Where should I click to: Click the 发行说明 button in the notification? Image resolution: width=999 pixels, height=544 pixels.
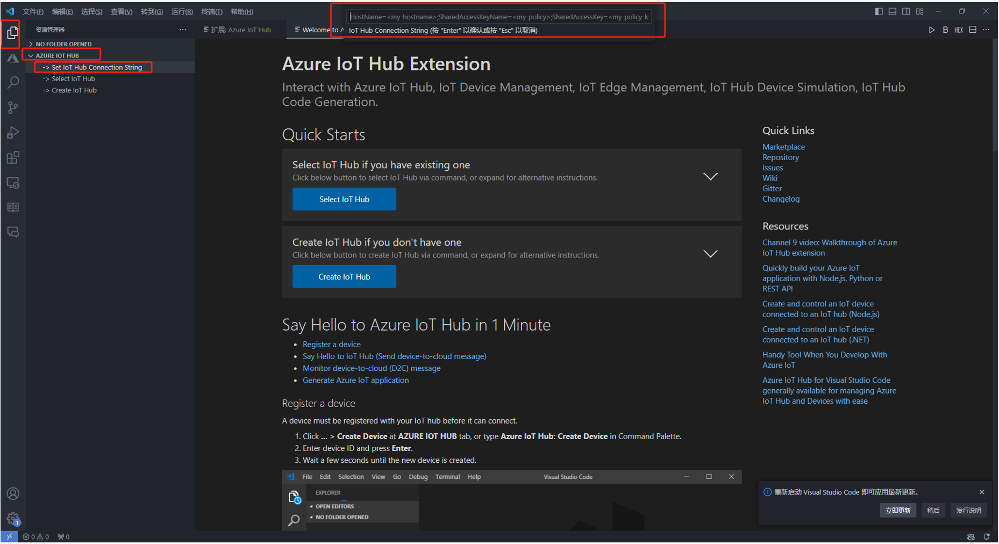[x=968, y=510]
